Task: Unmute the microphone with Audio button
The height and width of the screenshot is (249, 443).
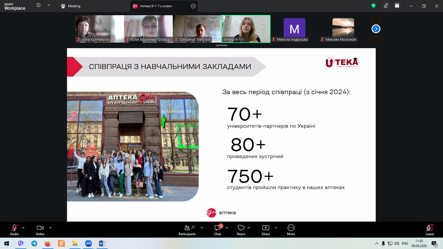Action: coord(14,230)
